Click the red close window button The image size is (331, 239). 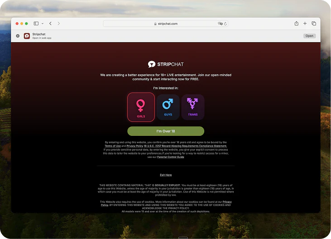click(17, 24)
